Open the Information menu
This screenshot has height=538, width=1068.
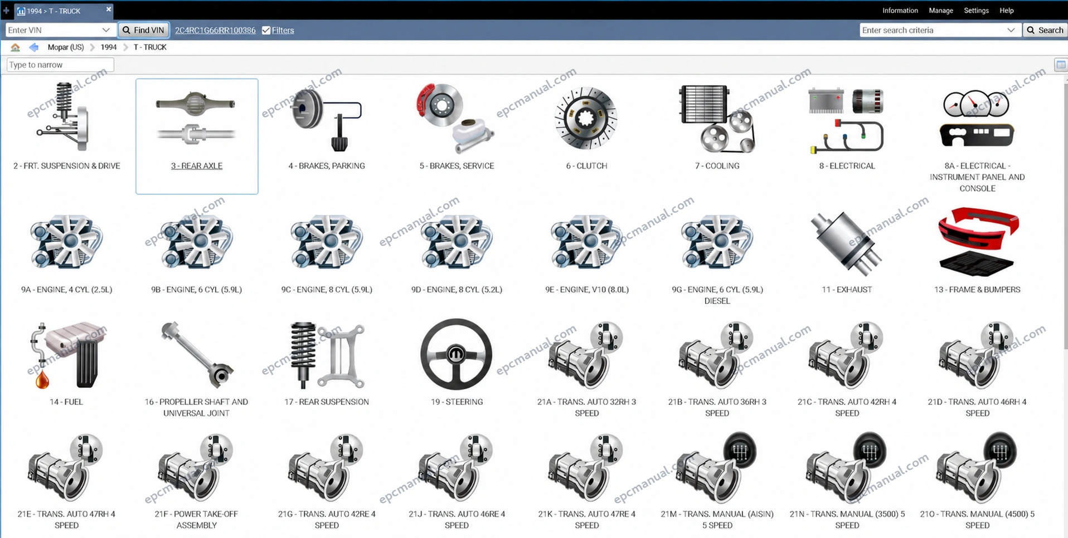pos(900,11)
